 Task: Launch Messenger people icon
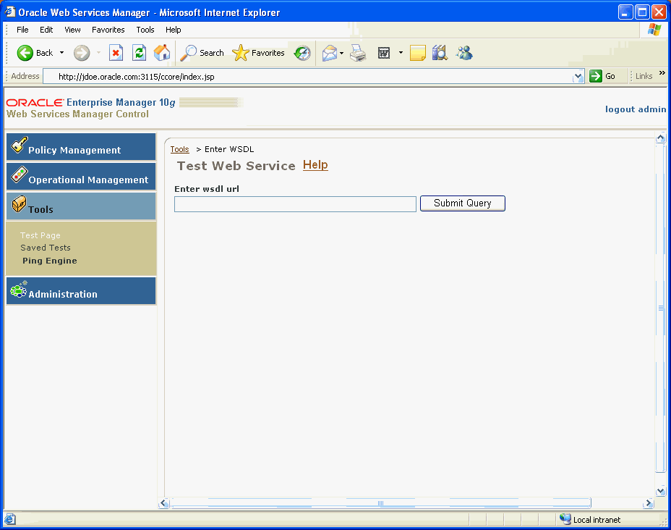(464, 53)
